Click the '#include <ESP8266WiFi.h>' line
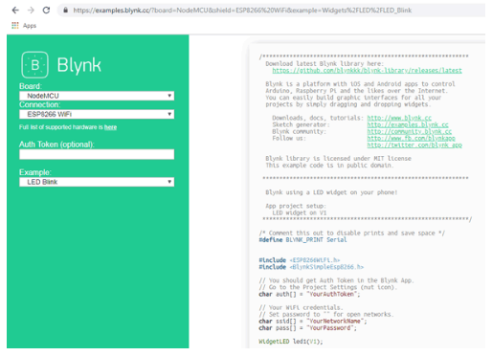Image resolution: width=492 pixels, height=356 pixels. (x=300, y=260)
